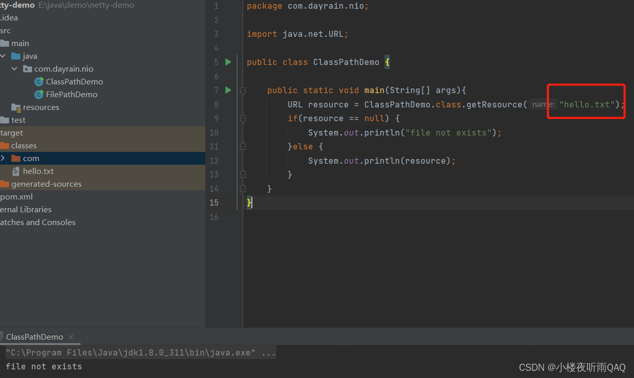Click com.dayrain.nio package icon
This screenshot has height=378, width=634.
(x=28, y=69)
